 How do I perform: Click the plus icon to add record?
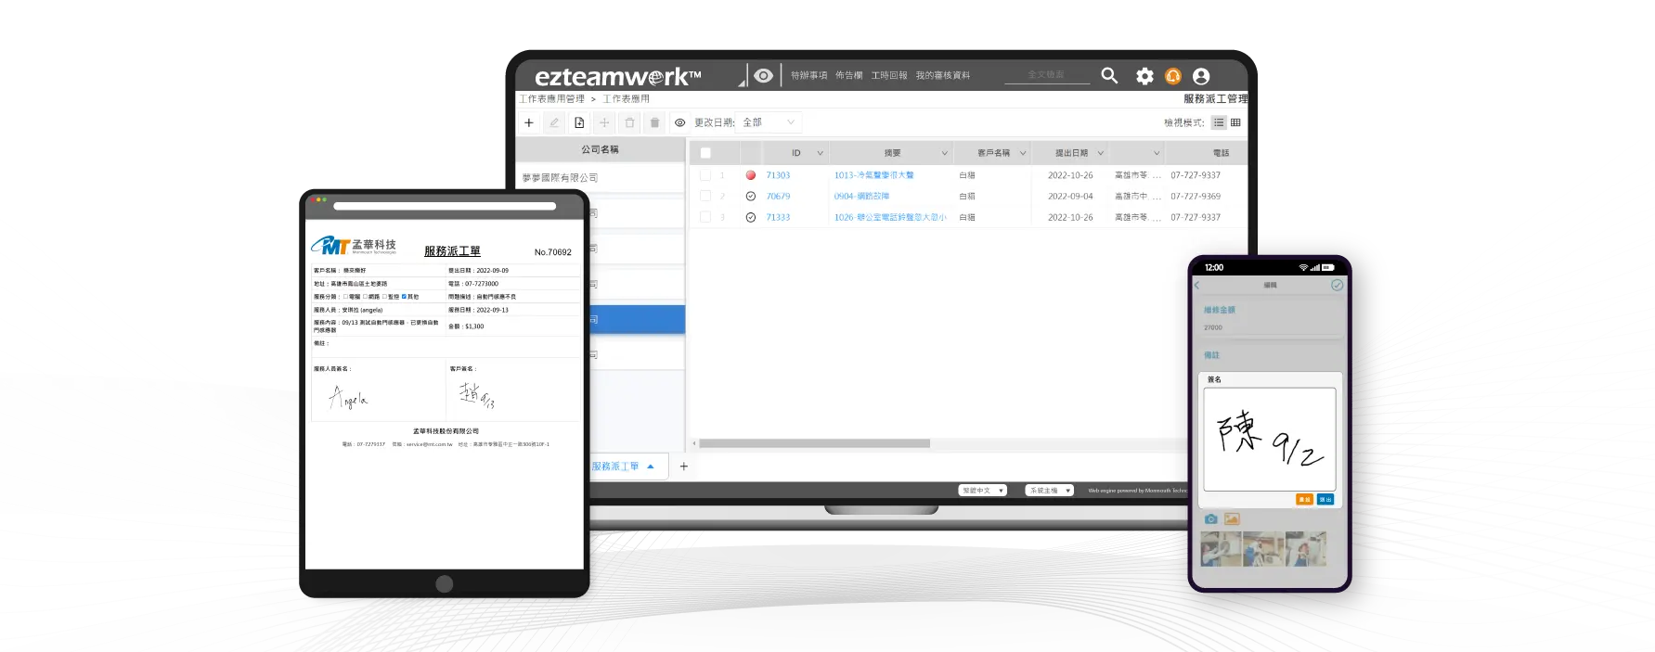(529, 122)
